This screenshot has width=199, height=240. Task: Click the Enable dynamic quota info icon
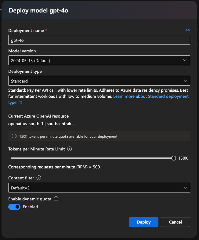[x=56, y=199]
